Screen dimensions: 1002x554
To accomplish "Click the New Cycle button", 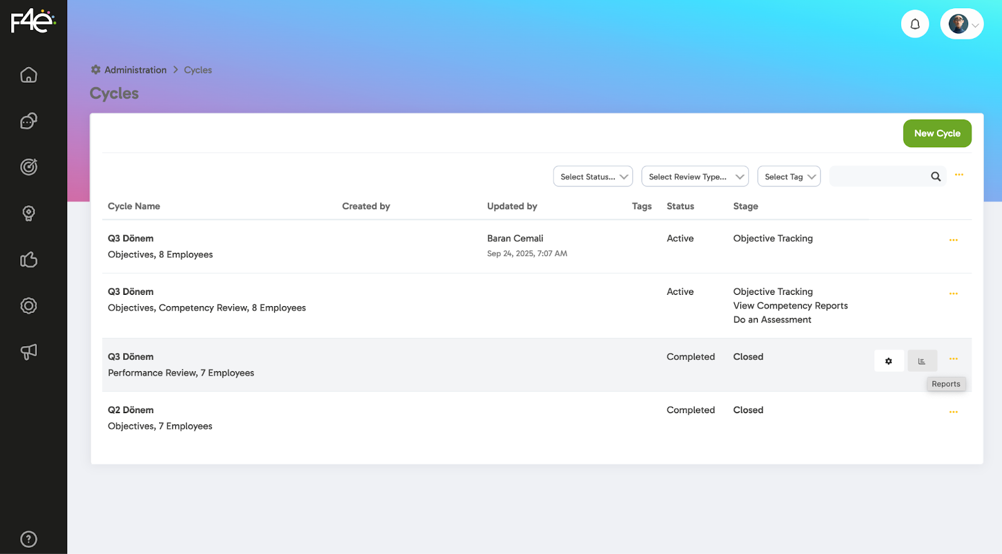I will [x=937, y=133].
